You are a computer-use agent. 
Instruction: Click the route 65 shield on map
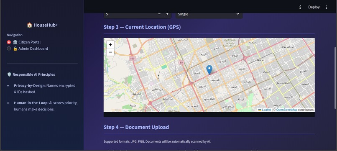click(181, 63)
